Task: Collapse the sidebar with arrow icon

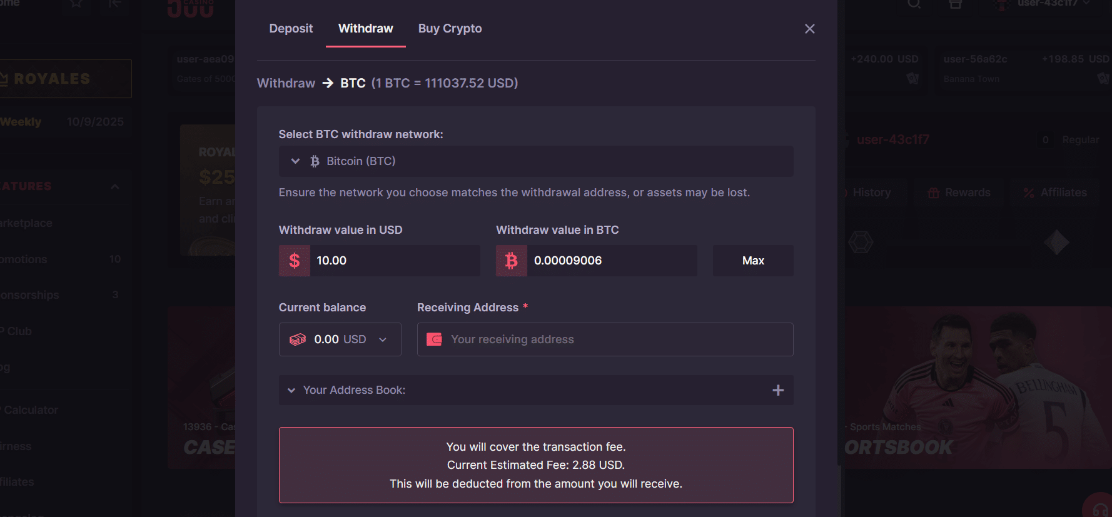Action: 114,4
